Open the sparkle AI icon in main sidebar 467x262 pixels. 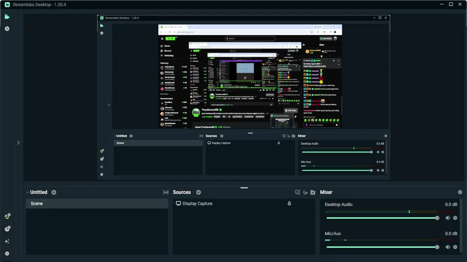tap(7, 241)
